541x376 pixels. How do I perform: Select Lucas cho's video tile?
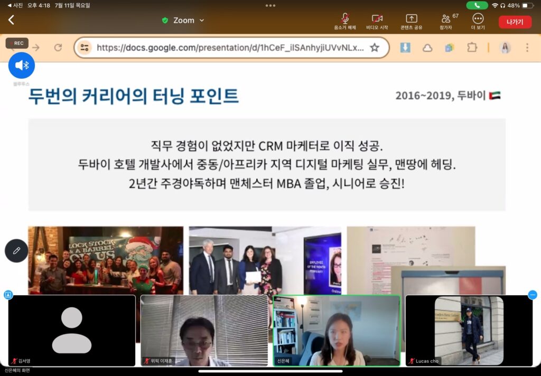[469, 330]
